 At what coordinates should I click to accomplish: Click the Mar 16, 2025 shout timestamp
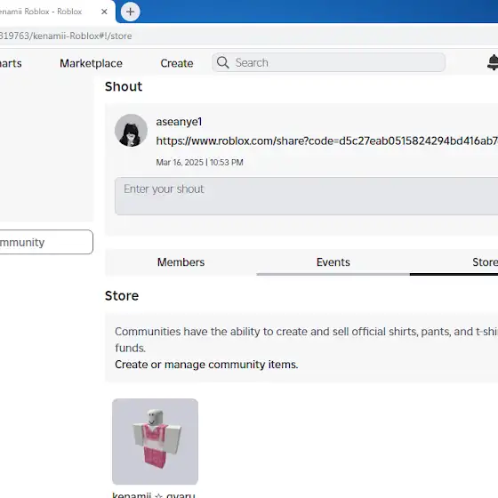click(x=199, y=162)
